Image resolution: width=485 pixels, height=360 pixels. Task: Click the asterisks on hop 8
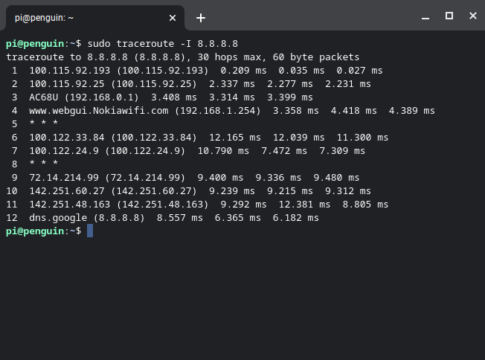point(44,163)
